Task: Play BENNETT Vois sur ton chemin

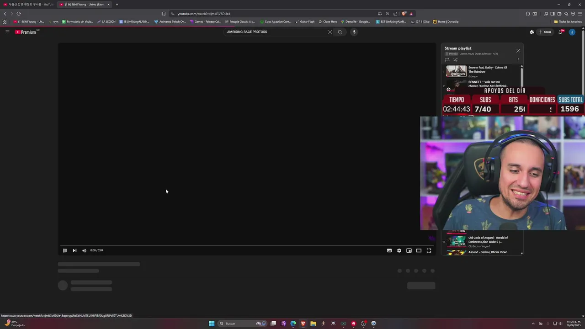Action: (x=488, y=84)
